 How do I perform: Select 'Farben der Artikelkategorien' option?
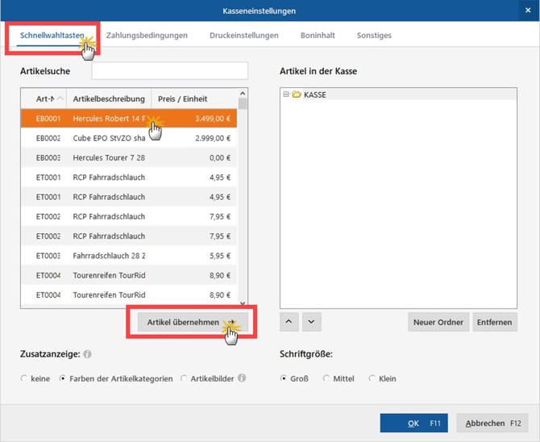63,378
